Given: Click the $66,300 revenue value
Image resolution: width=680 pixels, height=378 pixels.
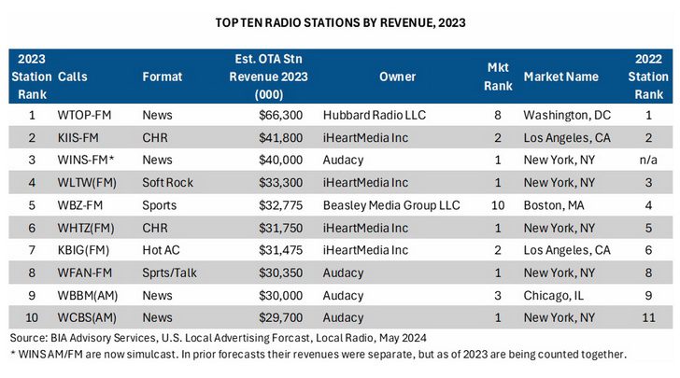Looking at the screenshot, I should coord(280,116).
